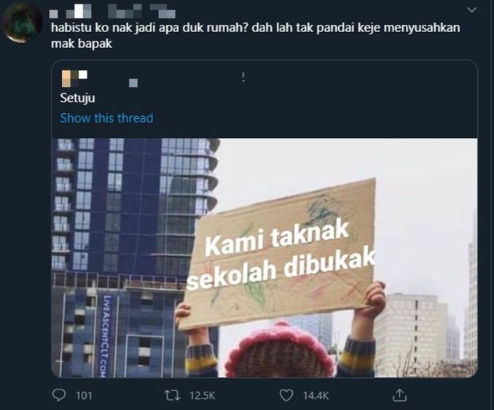494x410 pixels.
Task: Click the 12.5K retweets count
Action: coord(203,395)
